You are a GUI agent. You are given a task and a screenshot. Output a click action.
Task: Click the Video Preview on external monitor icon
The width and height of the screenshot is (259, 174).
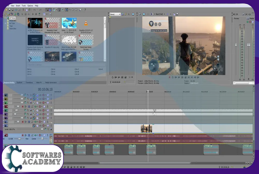(x=144, y=14)
